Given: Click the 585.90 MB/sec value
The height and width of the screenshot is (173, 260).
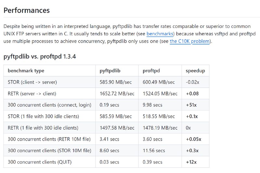Looking at the screenshot, I should 116,82.
